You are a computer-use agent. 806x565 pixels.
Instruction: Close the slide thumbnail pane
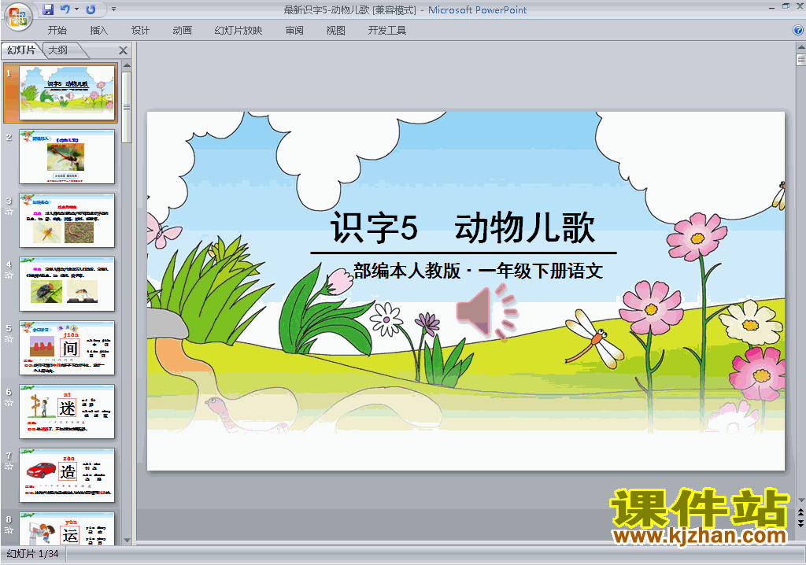pos(123,50)
